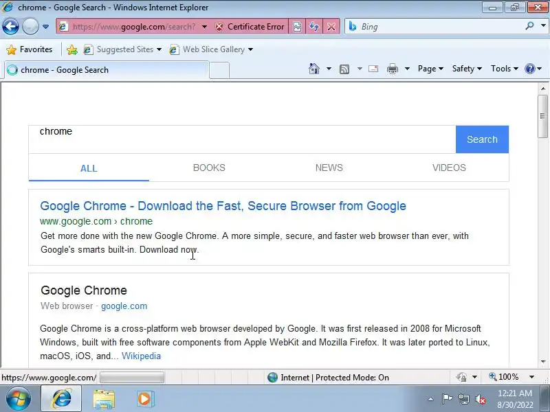The height and width of the screenshot is (412, 550).
Task: Open Windows Explorer folder taskbar icon
Action: (x=104, y=399)
